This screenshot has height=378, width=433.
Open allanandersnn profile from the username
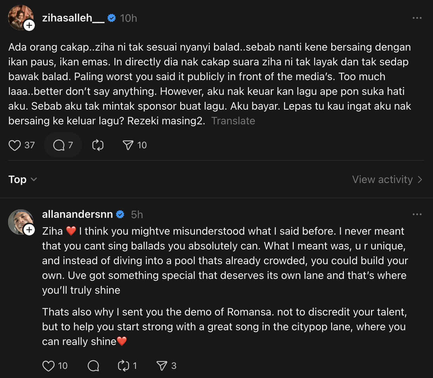click(77, 214)
